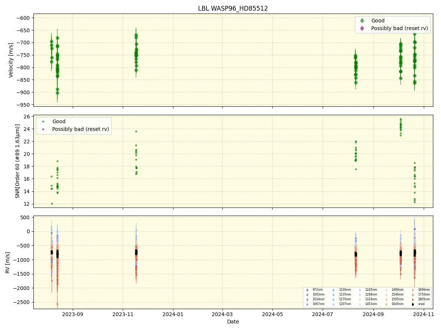Click the black vrad marker in the legend

click(413, 304)
